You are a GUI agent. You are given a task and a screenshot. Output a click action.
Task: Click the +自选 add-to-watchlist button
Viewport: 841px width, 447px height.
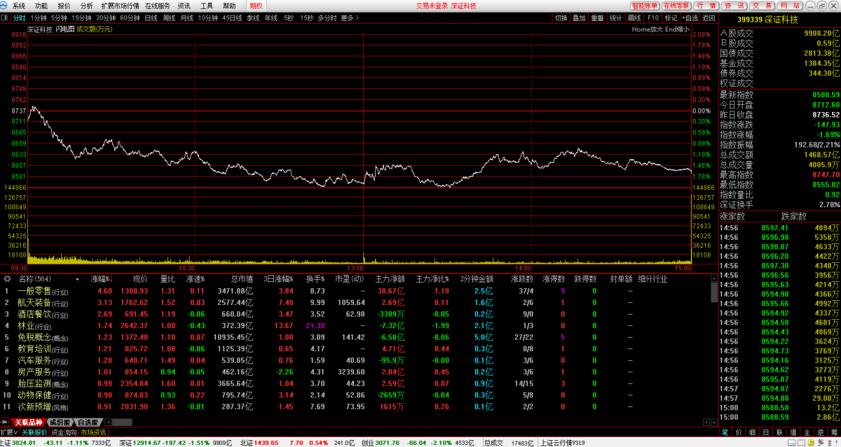click(x=690, y=17)
